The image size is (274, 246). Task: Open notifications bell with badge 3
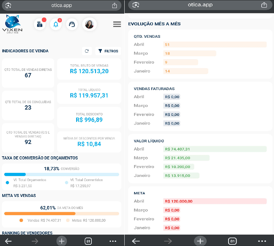point(56,24)
